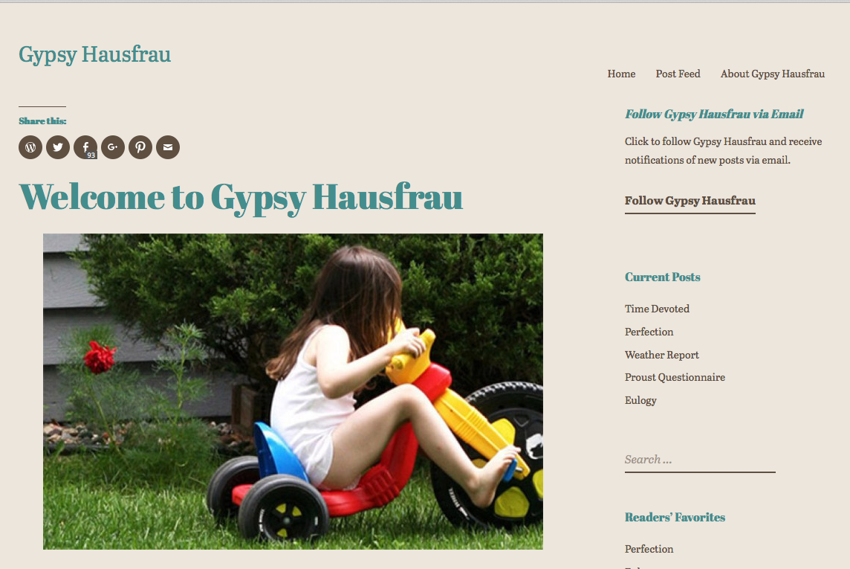Share post via email icon
The height and width of the screenshot is (569, 850).
coord(168,147)
